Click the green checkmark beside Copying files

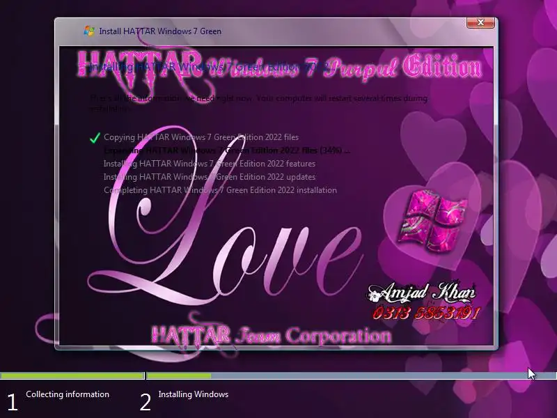[95, 138]
